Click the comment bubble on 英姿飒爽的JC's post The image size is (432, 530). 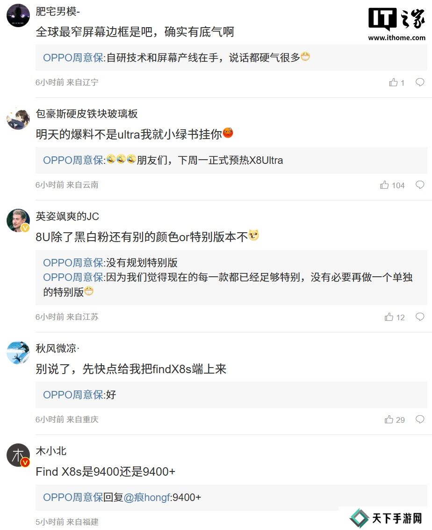420,317
